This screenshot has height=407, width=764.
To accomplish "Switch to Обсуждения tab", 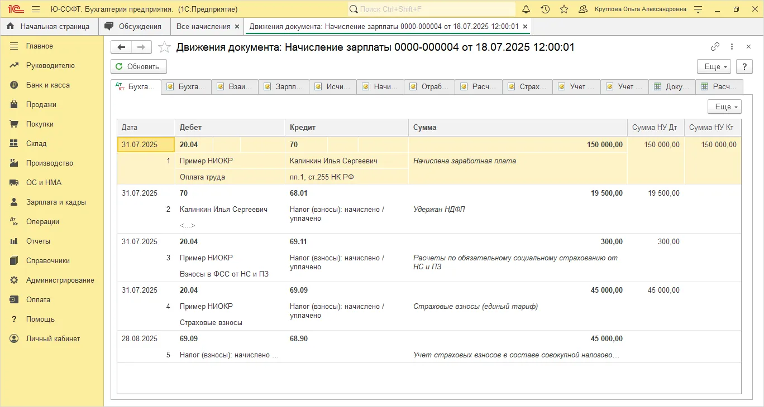I will [x=133, y=26].
